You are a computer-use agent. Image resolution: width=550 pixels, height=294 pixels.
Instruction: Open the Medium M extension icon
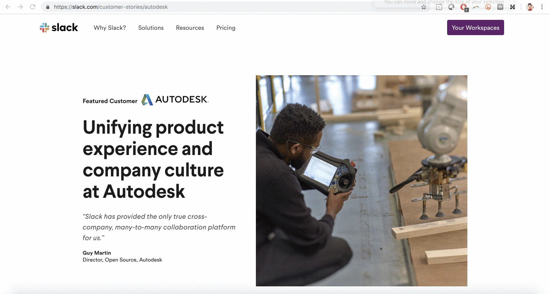click(513, 7)
